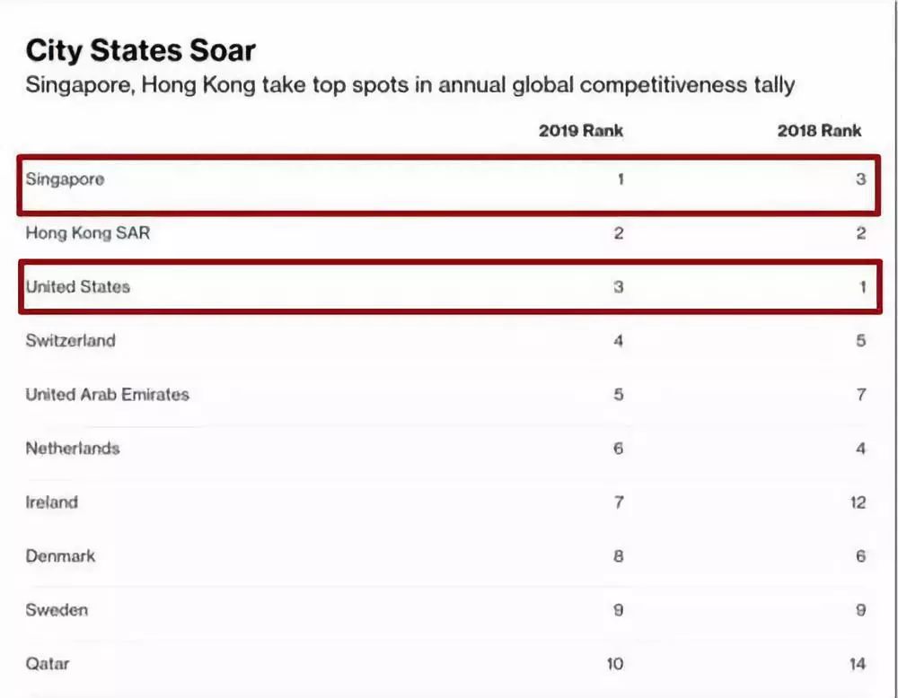Click Qatar's 2019 rank of 10
The height and width of the screenshot is (698, 898).
[614, 664]
